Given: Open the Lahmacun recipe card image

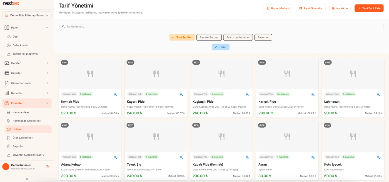Looking at the screenshot, I should 353,74.
